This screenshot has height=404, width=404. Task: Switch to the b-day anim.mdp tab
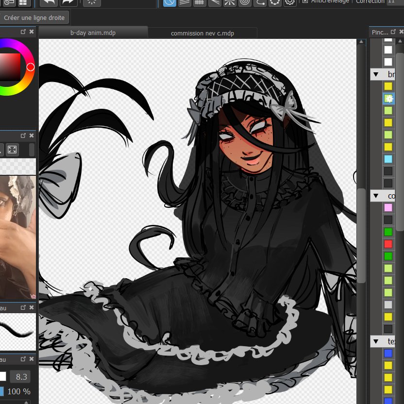tap(93, 33)
